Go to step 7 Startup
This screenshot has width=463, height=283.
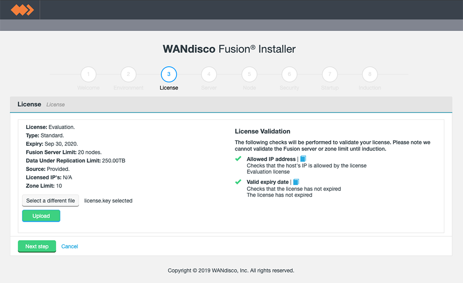[330, 75]
